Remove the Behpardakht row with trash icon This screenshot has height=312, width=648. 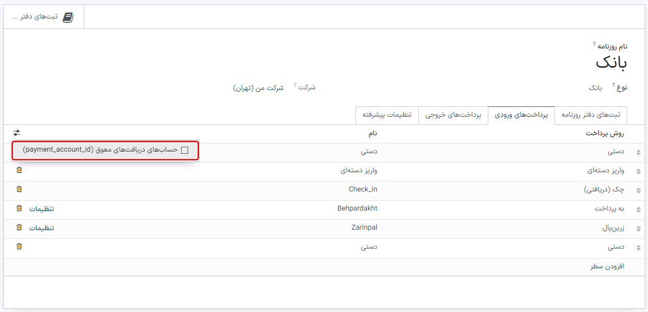19,208
